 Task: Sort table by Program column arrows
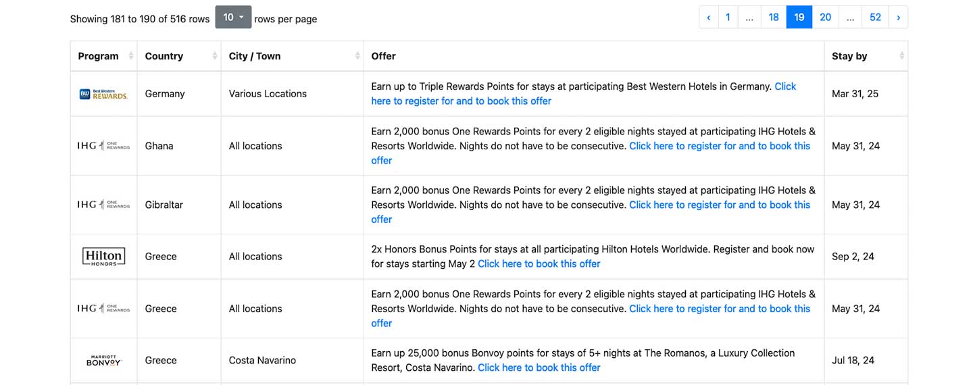(132, 56)
